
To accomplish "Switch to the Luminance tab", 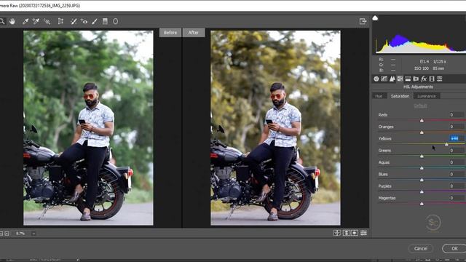I will pos(427,96).
